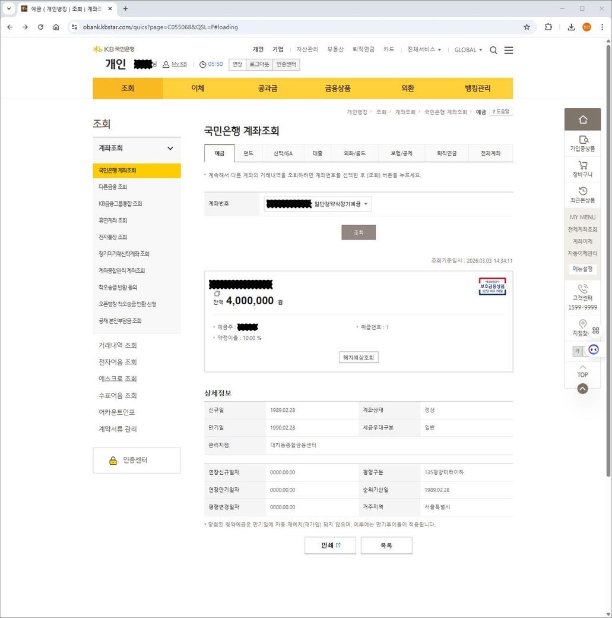Open 최근본상품 history icon

[582, 191]
